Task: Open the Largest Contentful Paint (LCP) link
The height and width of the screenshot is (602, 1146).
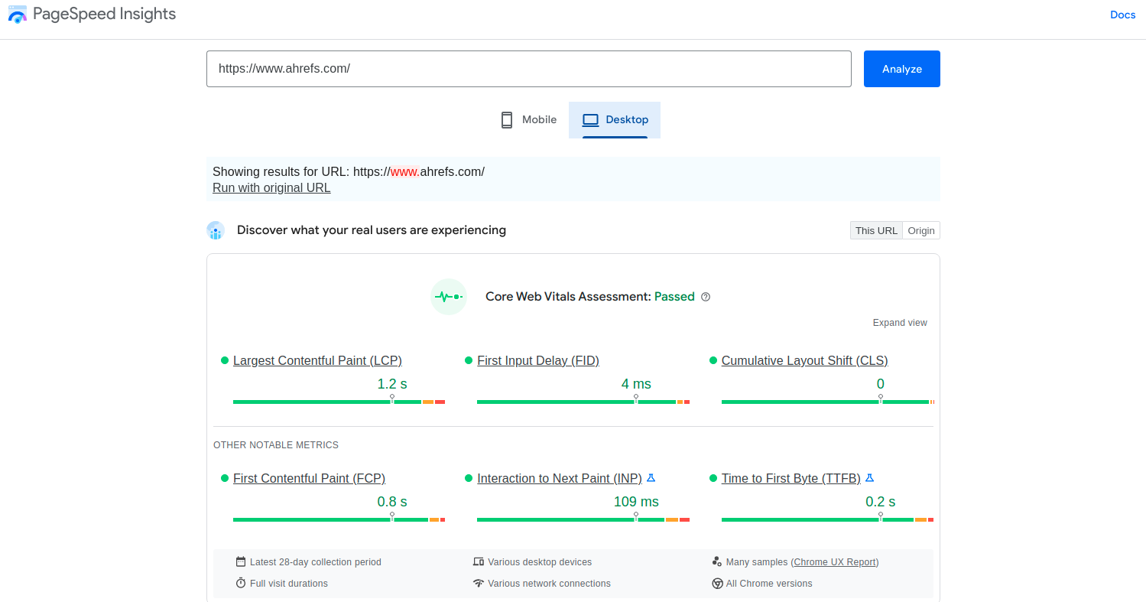Action: 317,361
